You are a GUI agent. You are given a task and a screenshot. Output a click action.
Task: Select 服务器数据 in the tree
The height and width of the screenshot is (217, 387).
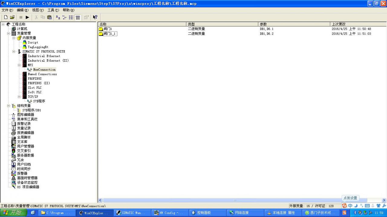pyautogui.click(x=25, y=155)
